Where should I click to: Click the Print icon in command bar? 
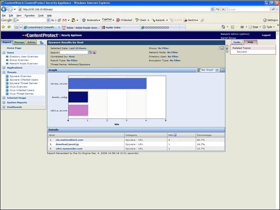(242, 27)
